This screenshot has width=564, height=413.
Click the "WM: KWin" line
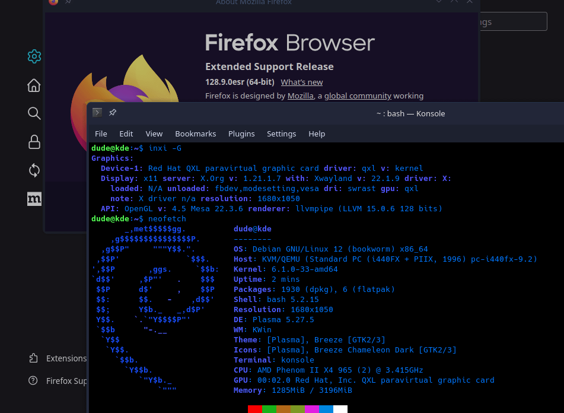[x=253, y=329]
